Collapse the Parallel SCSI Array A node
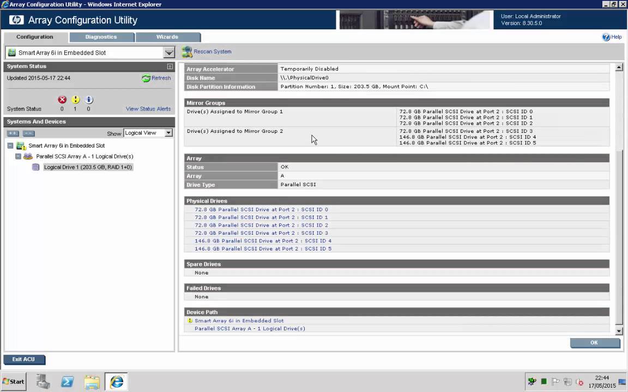The image size is (628, 392). click(18, 156)
